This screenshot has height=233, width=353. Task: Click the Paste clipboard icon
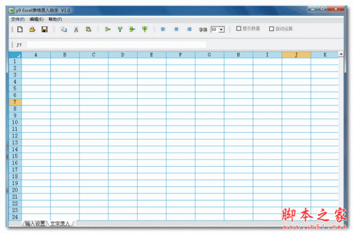coord(88,29)
